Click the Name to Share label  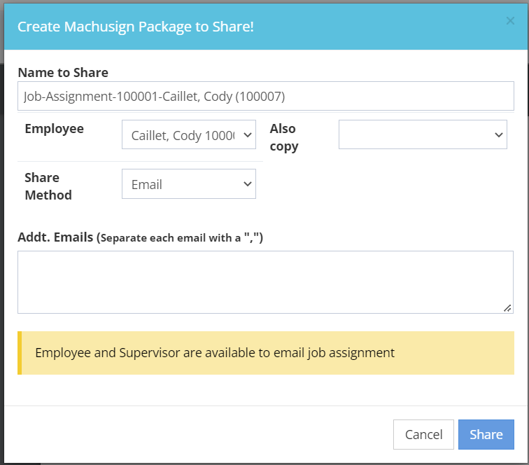click(63, 73)
